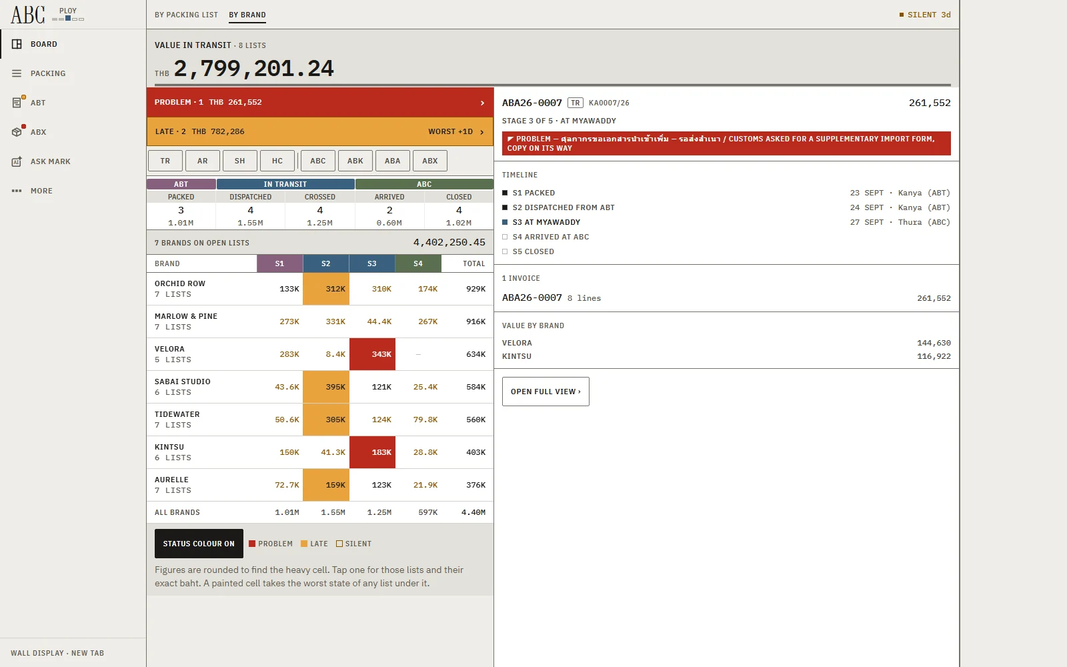Click the More ellipsis icon
Viewport: 1067px width, 667px height.
tap(17, 191)
